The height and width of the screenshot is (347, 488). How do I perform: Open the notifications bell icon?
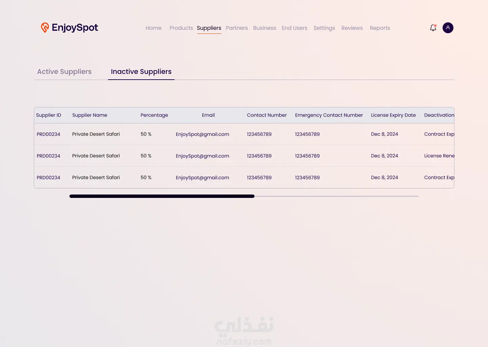(x=433, y=28)
